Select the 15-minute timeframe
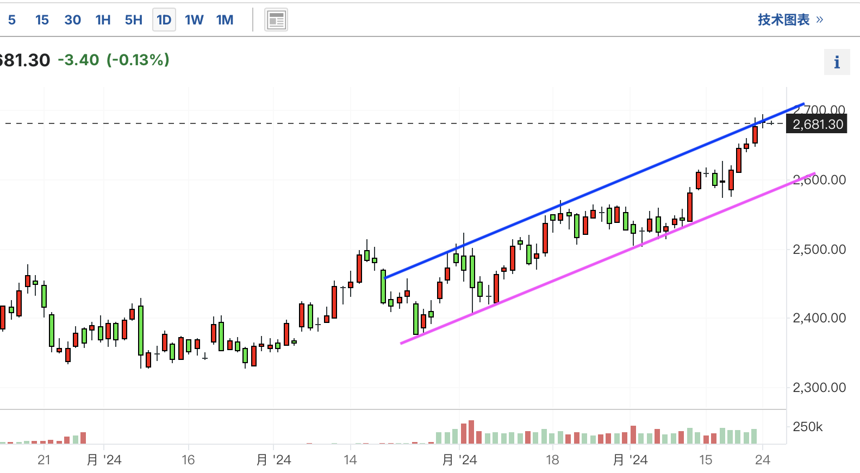 [x=42, y=20]
